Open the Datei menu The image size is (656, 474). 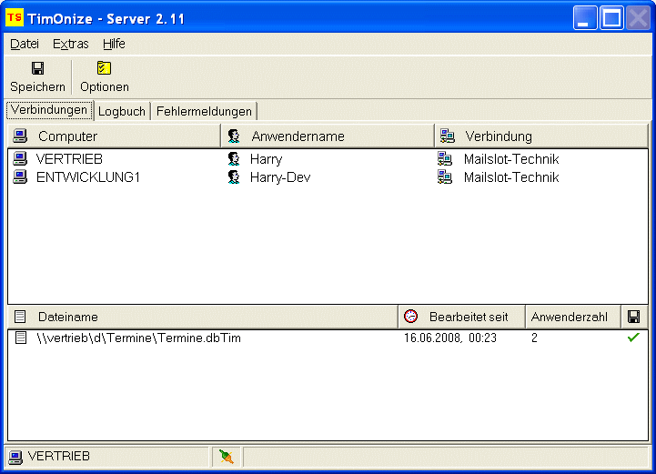25,44
